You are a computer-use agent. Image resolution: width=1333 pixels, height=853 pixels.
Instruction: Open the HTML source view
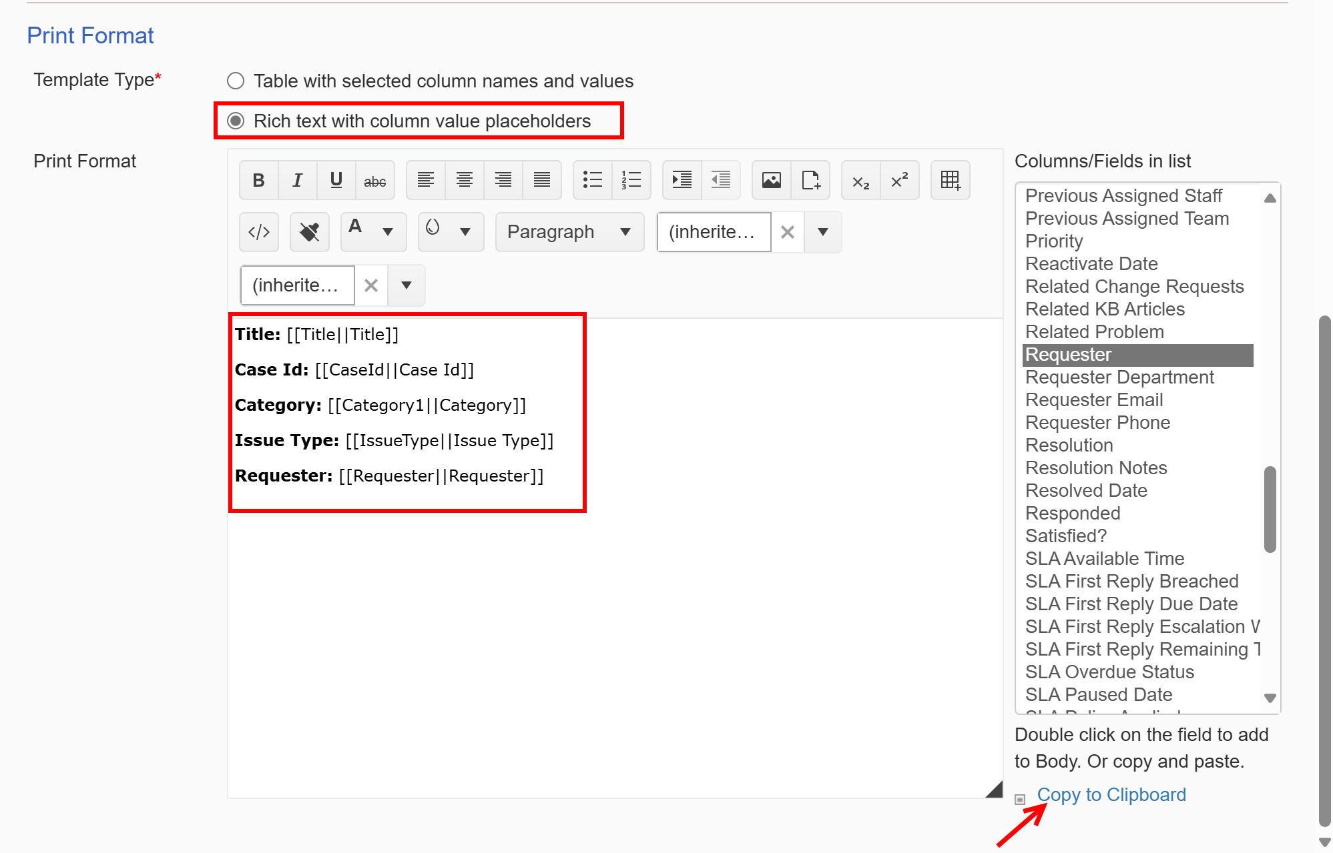tap(259, 232)
